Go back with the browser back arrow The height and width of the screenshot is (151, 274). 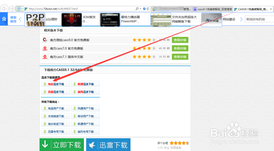[4, 8]
